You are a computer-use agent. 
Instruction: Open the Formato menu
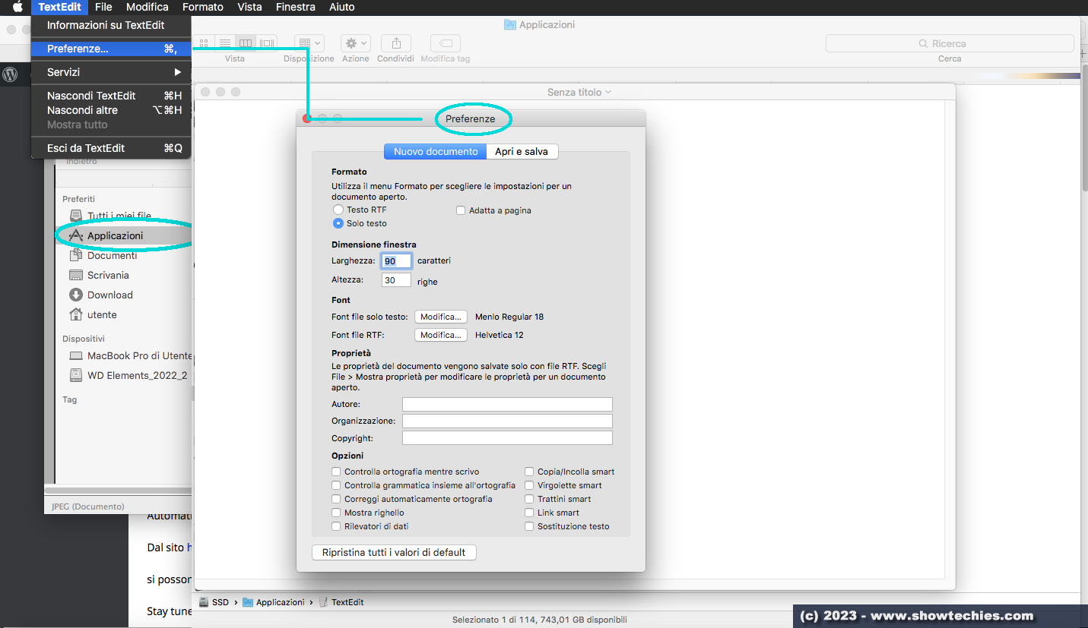click(203, 7)
